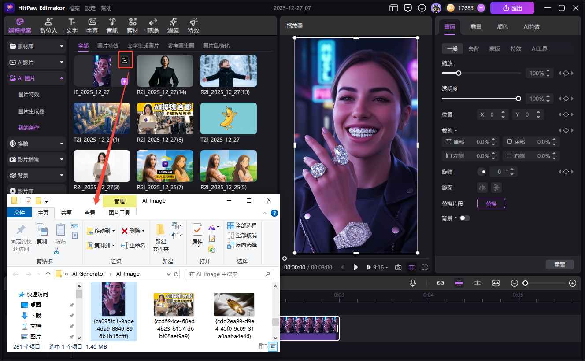
Task: Click the microphone recording icon above timeline
Action: pyautogui.click(x=412, y=283)
